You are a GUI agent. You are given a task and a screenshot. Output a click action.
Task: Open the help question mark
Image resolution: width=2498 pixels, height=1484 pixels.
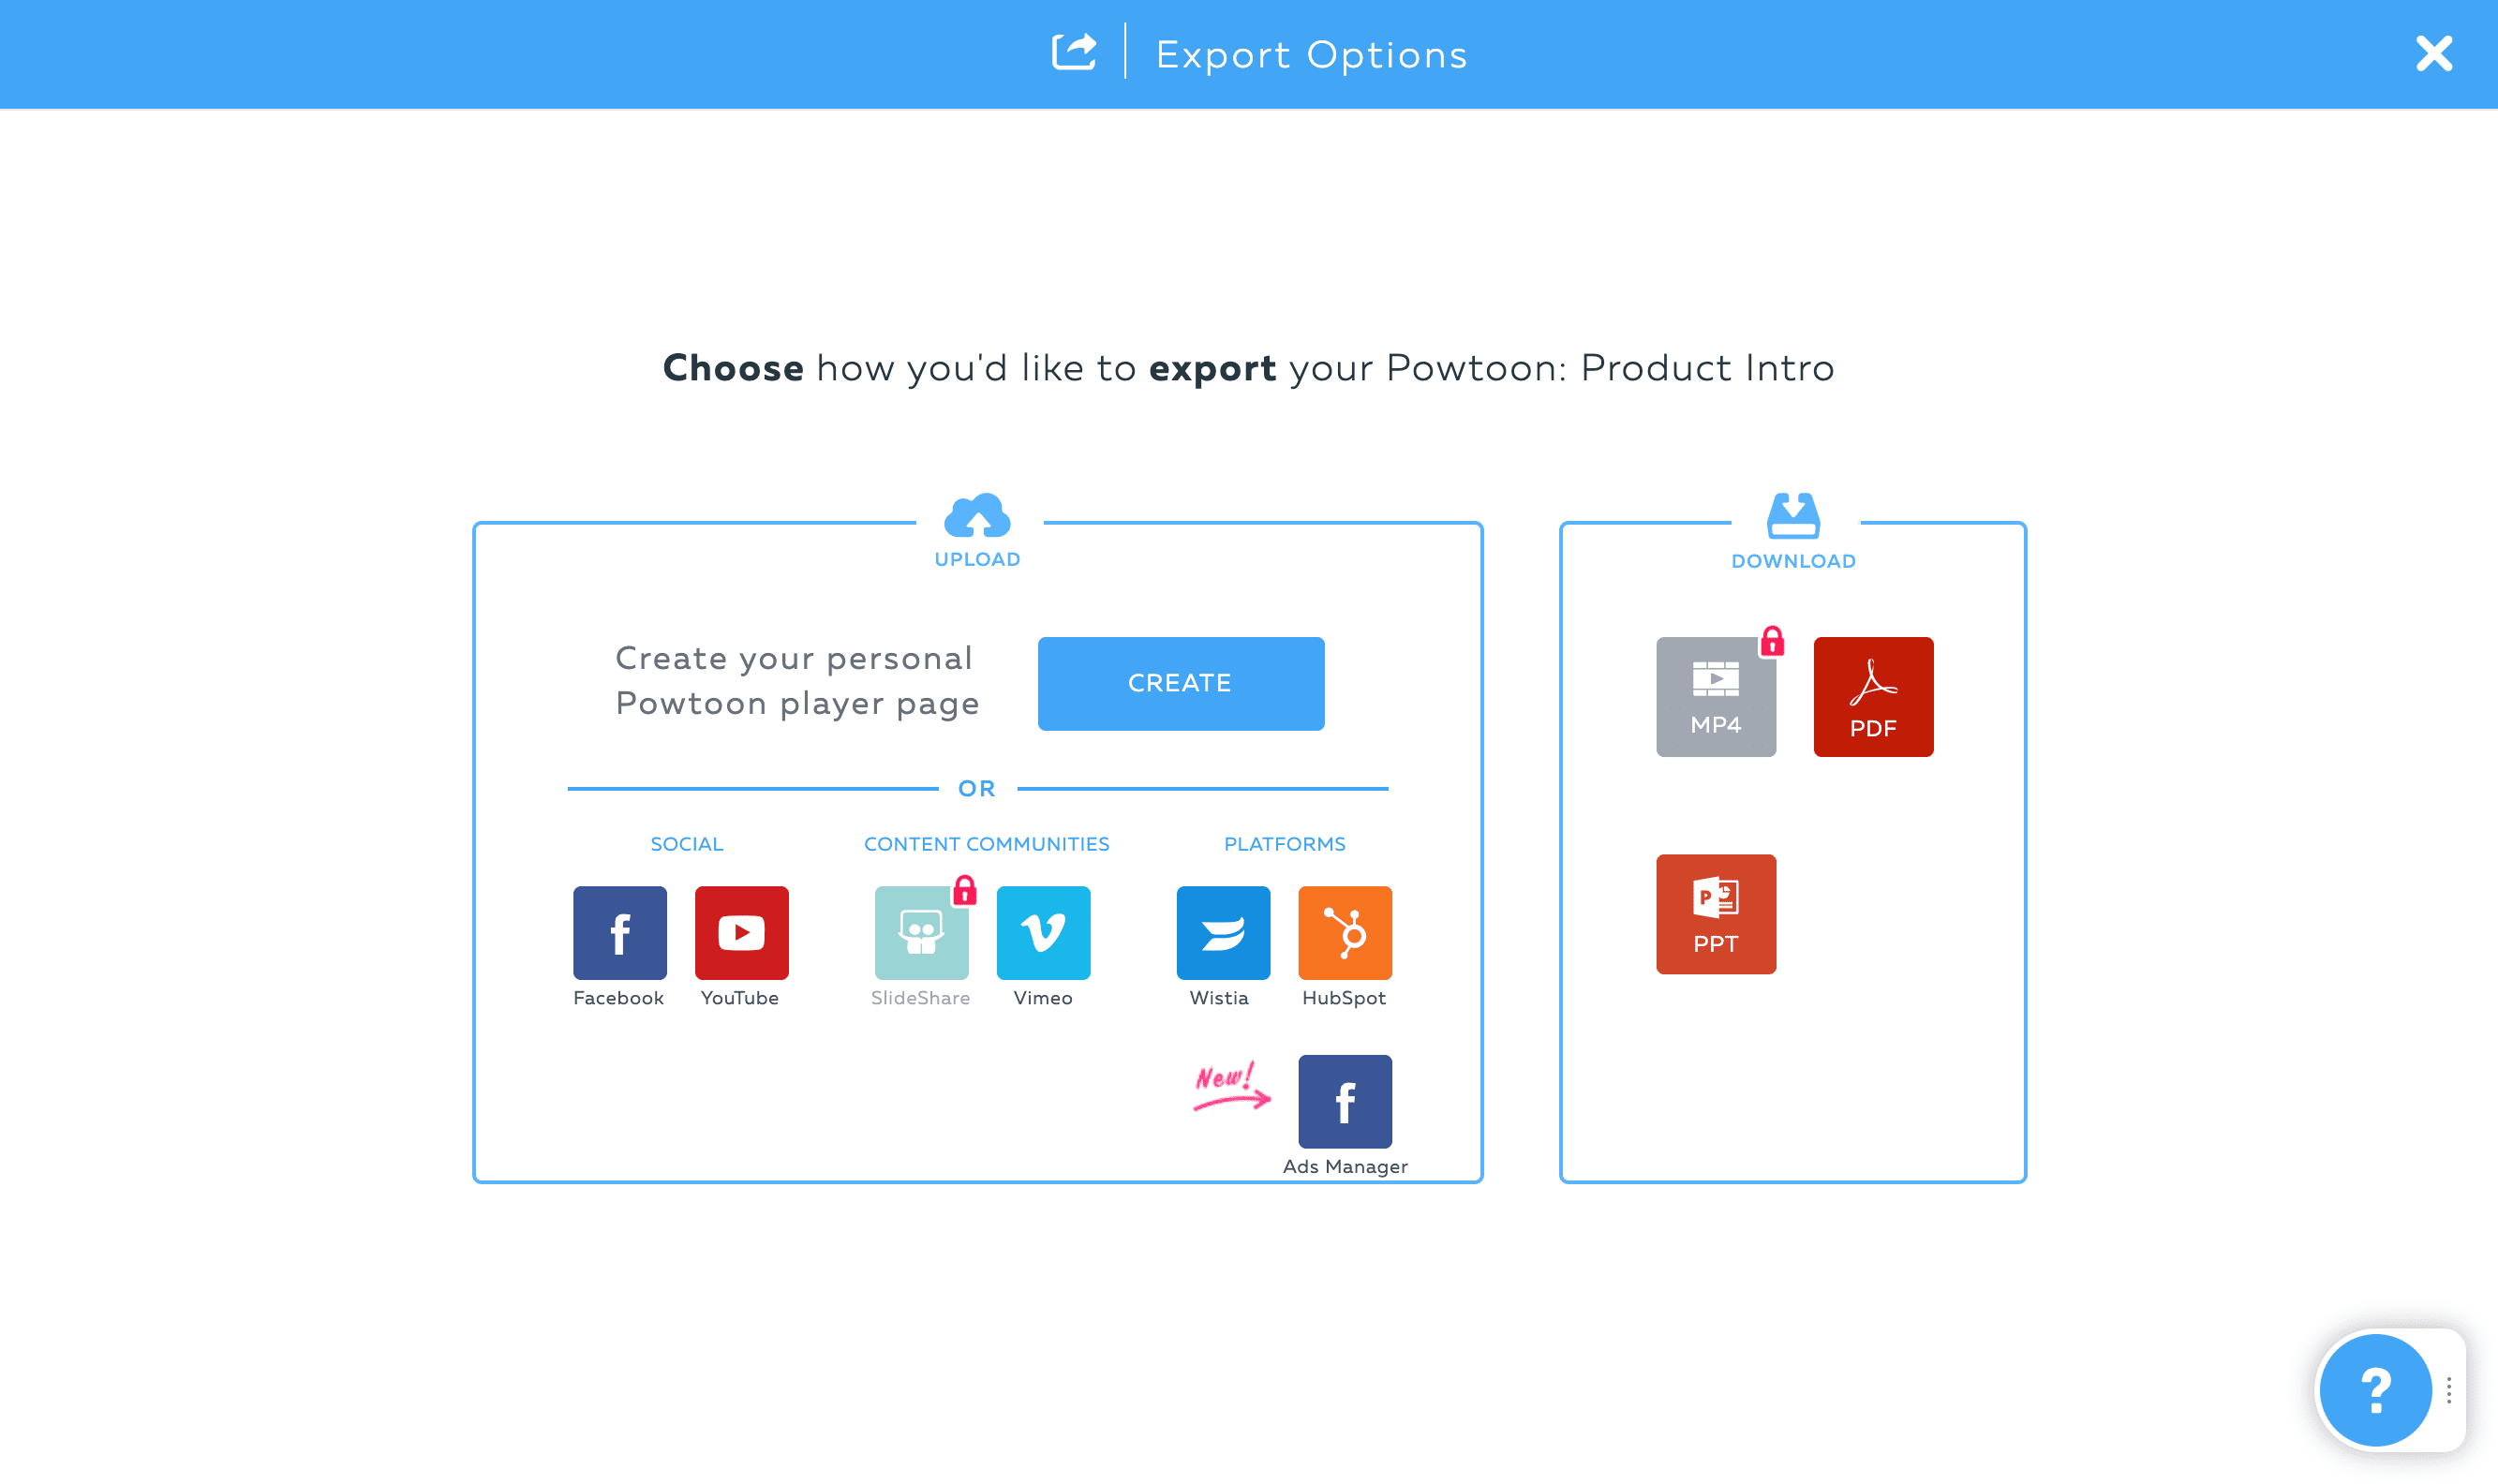(2376, 1389)
